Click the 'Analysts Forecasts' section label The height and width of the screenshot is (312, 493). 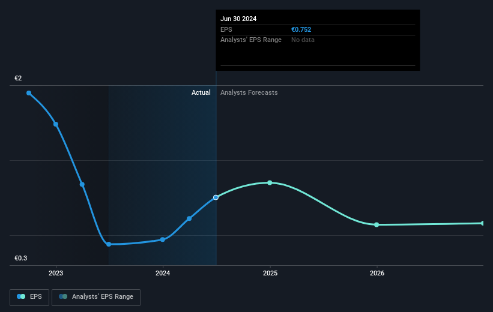pos(249,92)
